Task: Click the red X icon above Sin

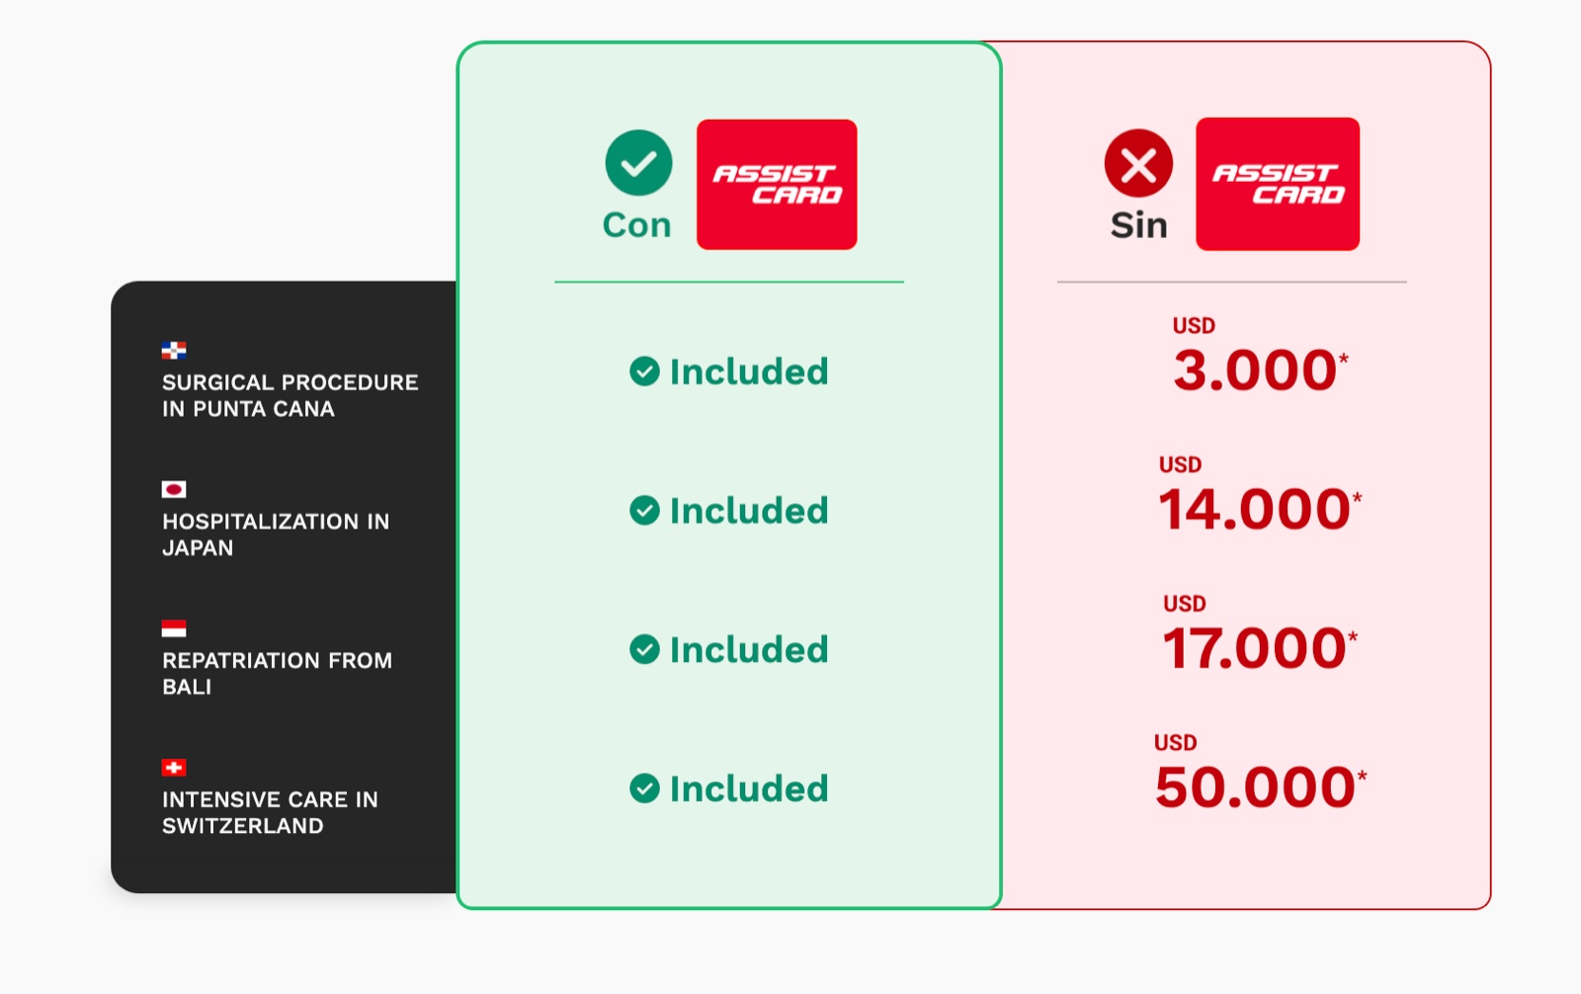Action: [x=1138, y=163]
